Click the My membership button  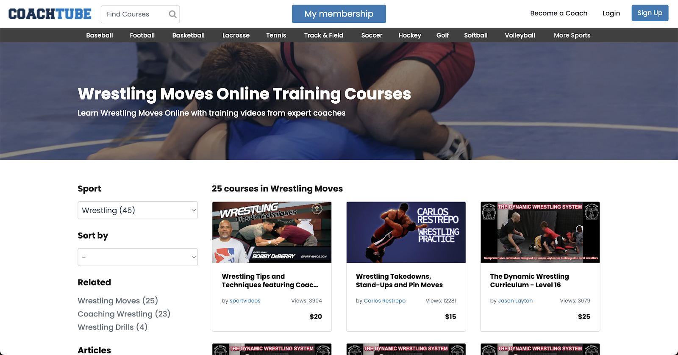click(x=339, y=14)
